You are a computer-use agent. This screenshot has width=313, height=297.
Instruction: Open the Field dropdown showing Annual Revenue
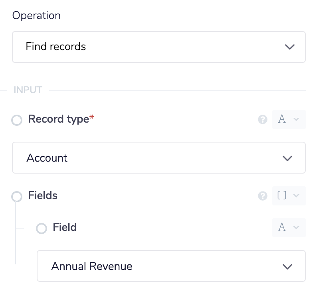coord(171,266)
